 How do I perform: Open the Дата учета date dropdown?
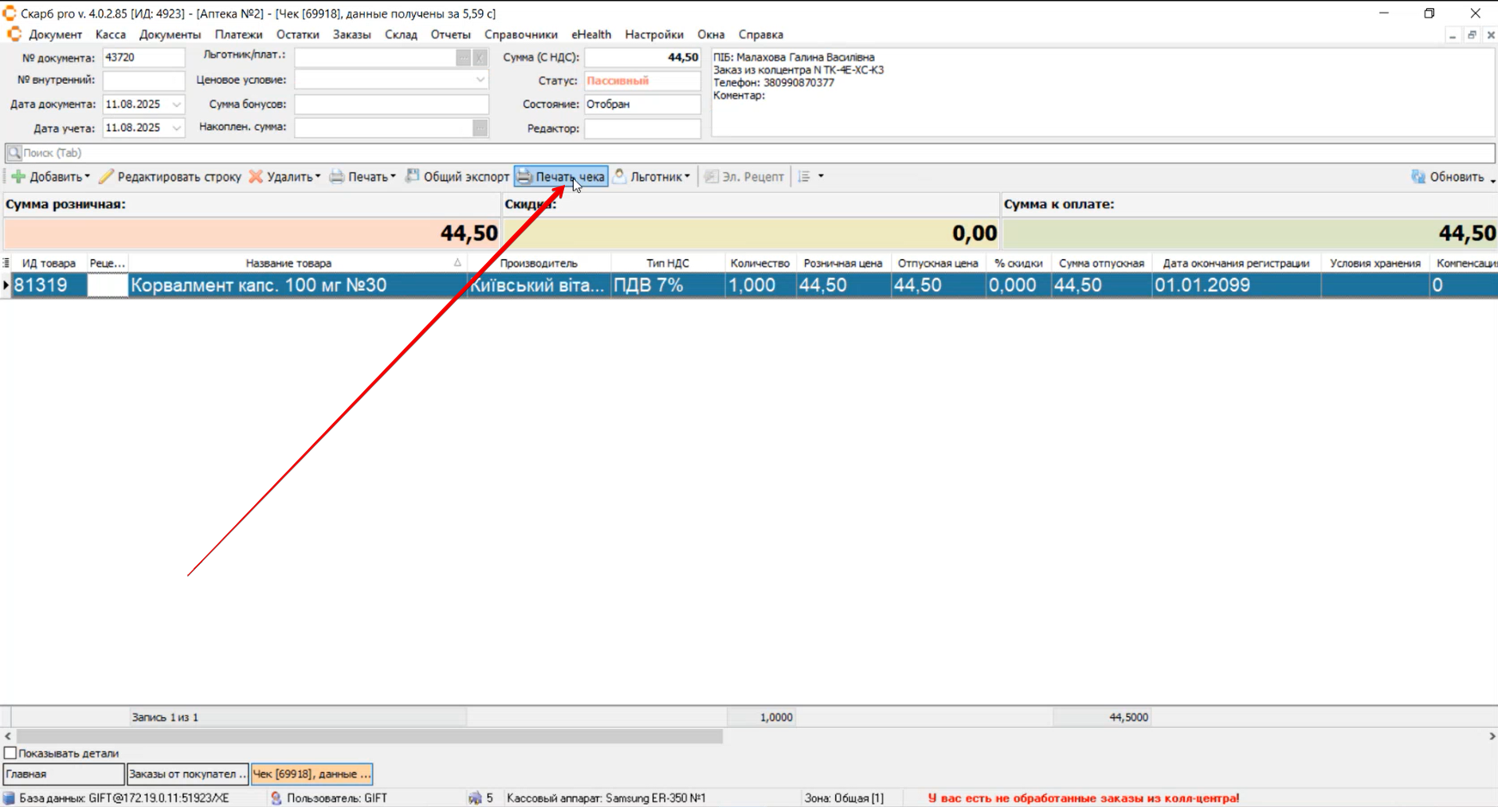coord(176,127)
